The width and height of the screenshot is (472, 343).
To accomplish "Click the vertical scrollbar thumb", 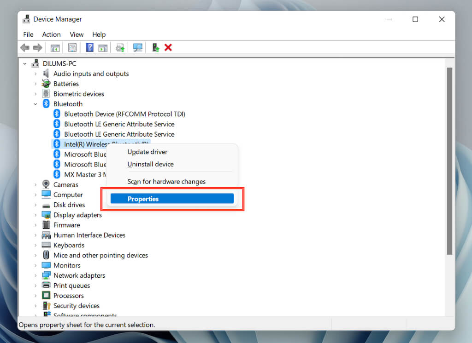I will [449, 161].
